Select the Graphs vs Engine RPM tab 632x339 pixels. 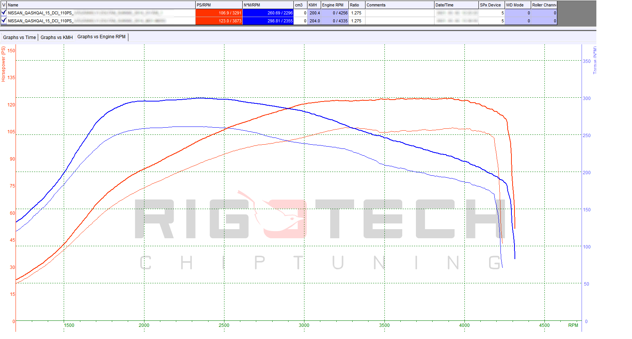101,37
